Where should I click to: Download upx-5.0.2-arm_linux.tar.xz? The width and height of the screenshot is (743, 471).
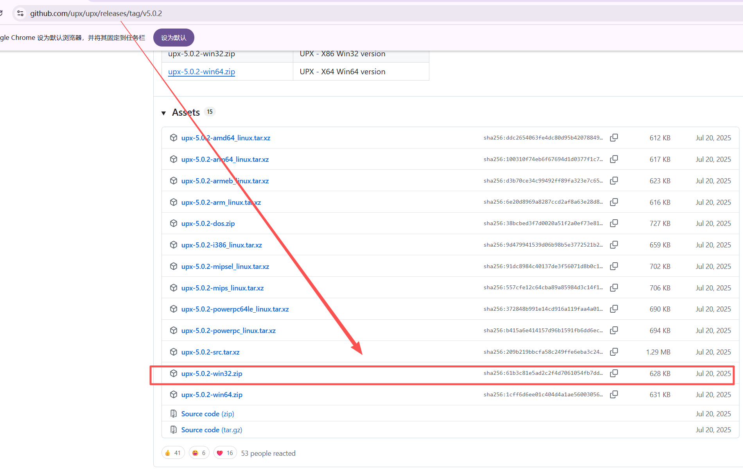221,202
